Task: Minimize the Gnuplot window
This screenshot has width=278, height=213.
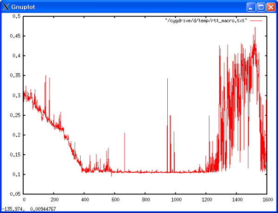Action: coord(251,7)
